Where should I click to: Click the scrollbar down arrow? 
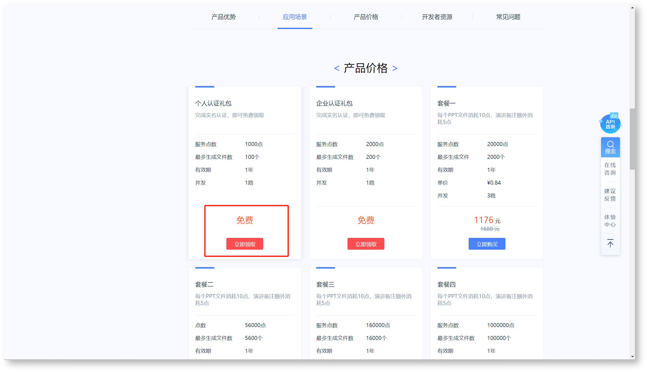tap(632, 356)
